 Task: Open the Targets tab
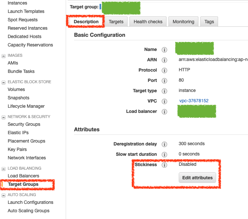point(116,22)
